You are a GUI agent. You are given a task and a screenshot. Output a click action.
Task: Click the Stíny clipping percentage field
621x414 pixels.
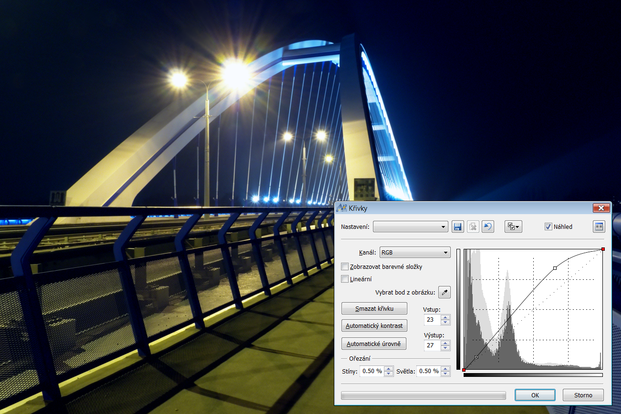click(x=372, y=371)
